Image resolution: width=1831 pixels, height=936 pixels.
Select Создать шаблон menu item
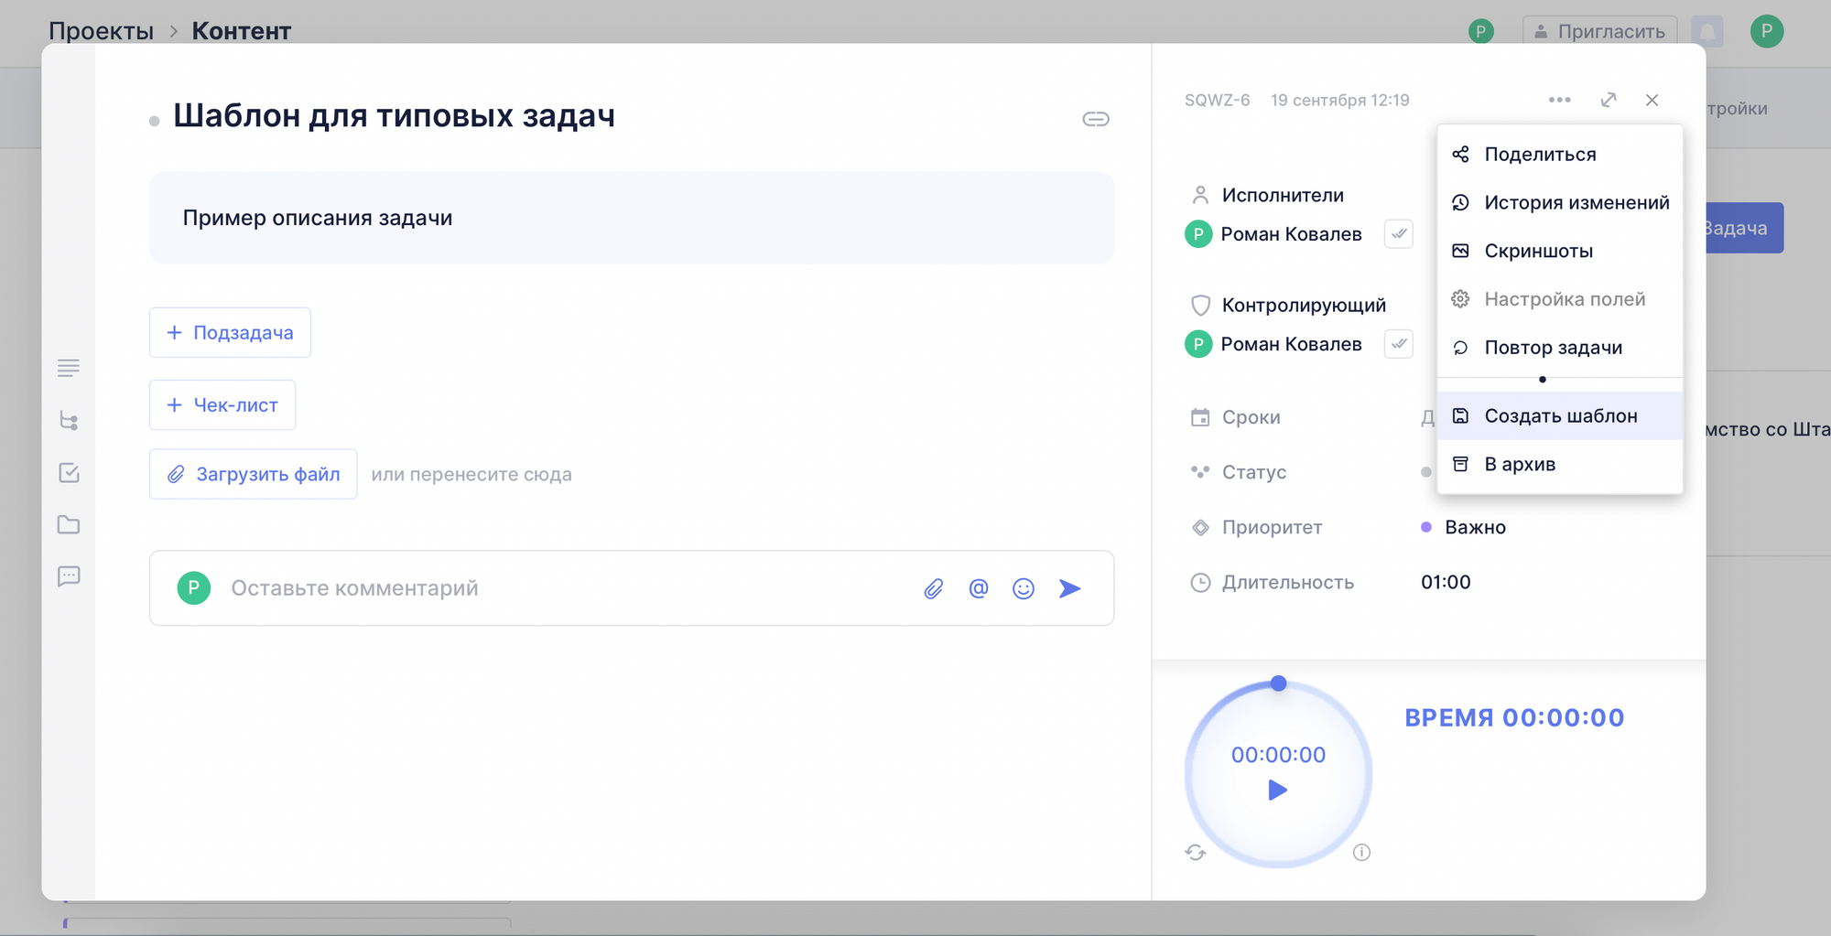[x=1560, y=415]
